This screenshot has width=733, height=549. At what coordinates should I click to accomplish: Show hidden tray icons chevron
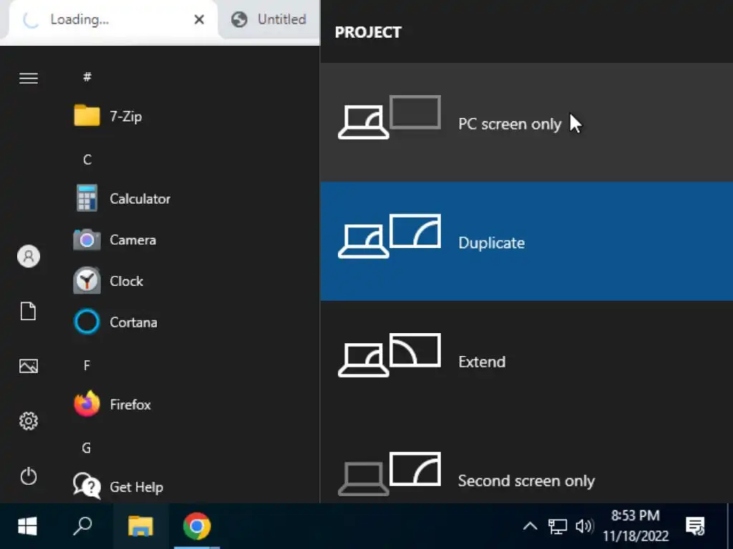pyautogui.click(x=530, y=527)
